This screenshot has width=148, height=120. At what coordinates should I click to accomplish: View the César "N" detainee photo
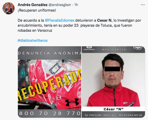(x=113, y=82)
